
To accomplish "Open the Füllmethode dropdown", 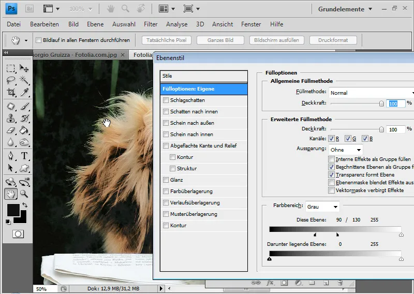I will click(371, 93).
